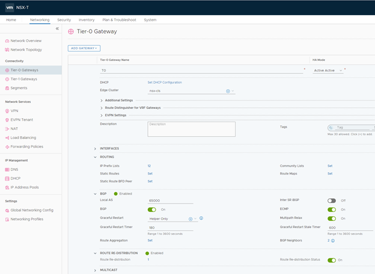Open Graceful Restart info icon

pos(201,218)
